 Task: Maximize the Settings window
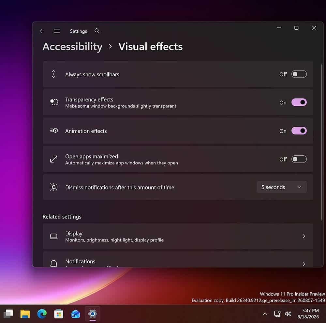tap(296, 28)
